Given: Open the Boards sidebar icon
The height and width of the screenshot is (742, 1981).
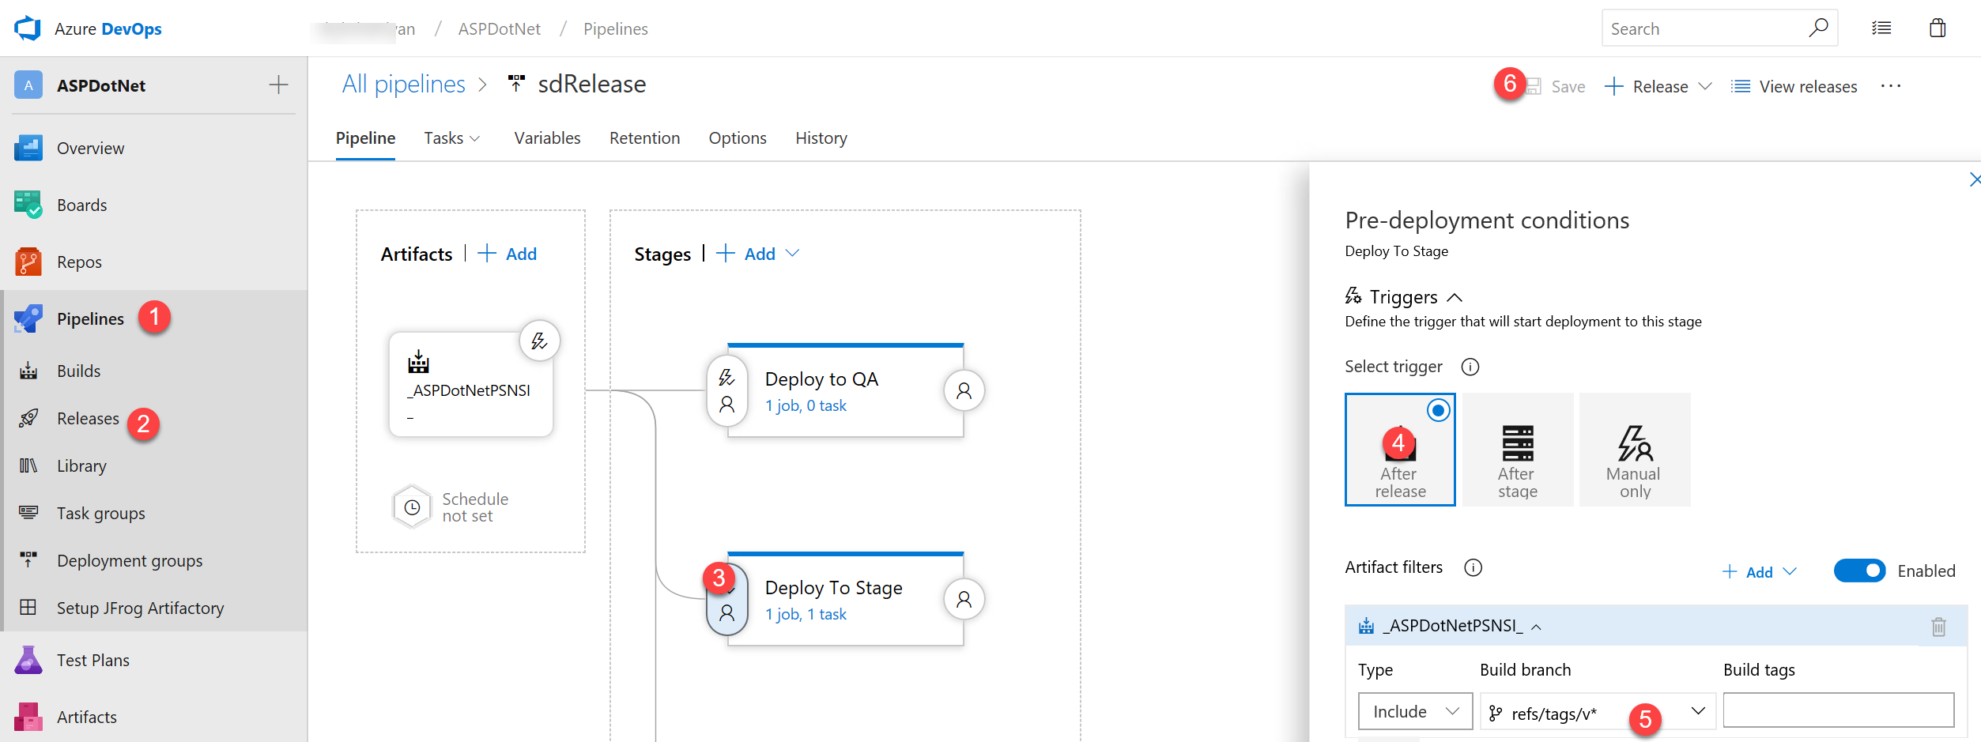Looking at the screenshot, I should pyautogui.click(x=28, y=205).
